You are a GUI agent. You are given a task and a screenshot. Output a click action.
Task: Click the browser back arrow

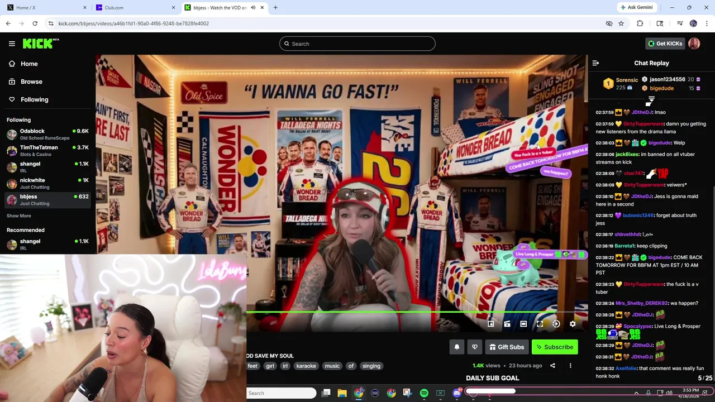8,23
